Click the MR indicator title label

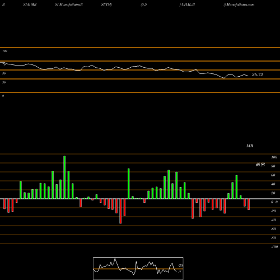coord(250,146)
